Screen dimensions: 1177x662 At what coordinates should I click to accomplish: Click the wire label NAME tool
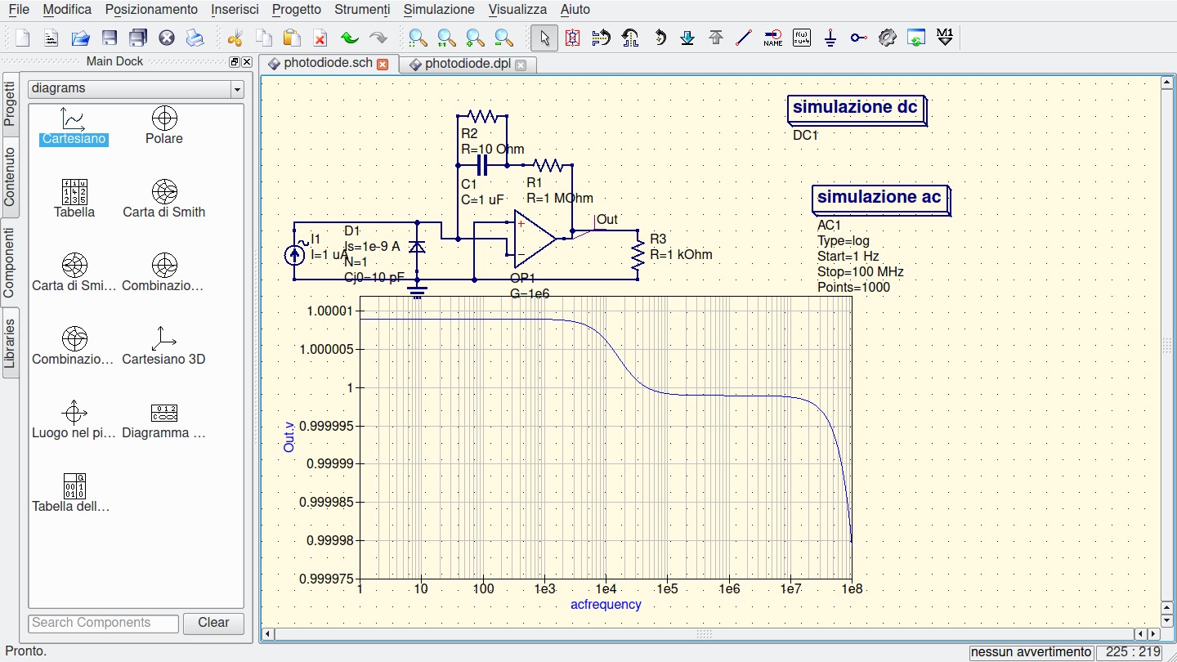coord(772,38)
